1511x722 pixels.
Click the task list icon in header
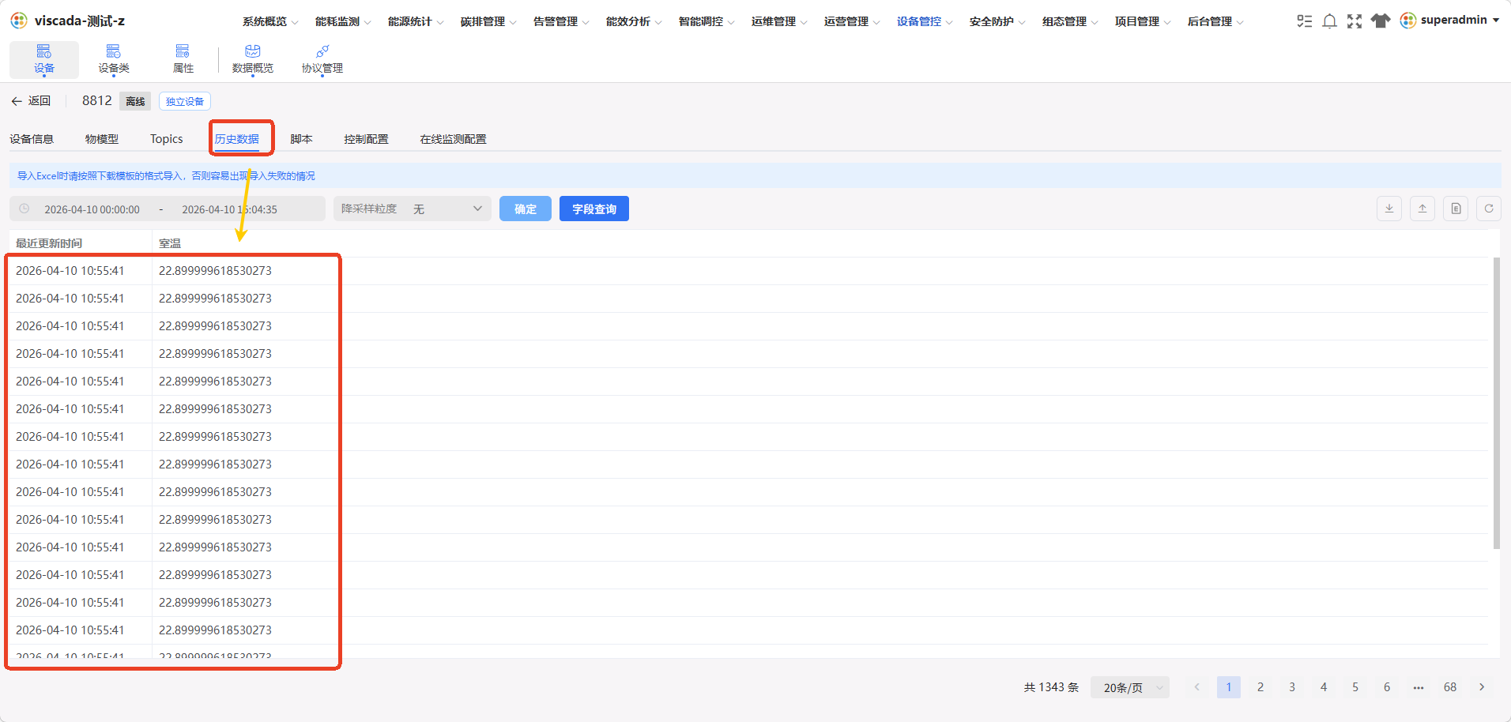tap(1305, 21)
